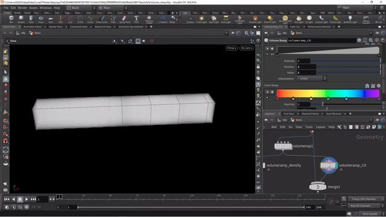Toggle the Auto Update mode
The image size is (386, 217).
(370, 214)
